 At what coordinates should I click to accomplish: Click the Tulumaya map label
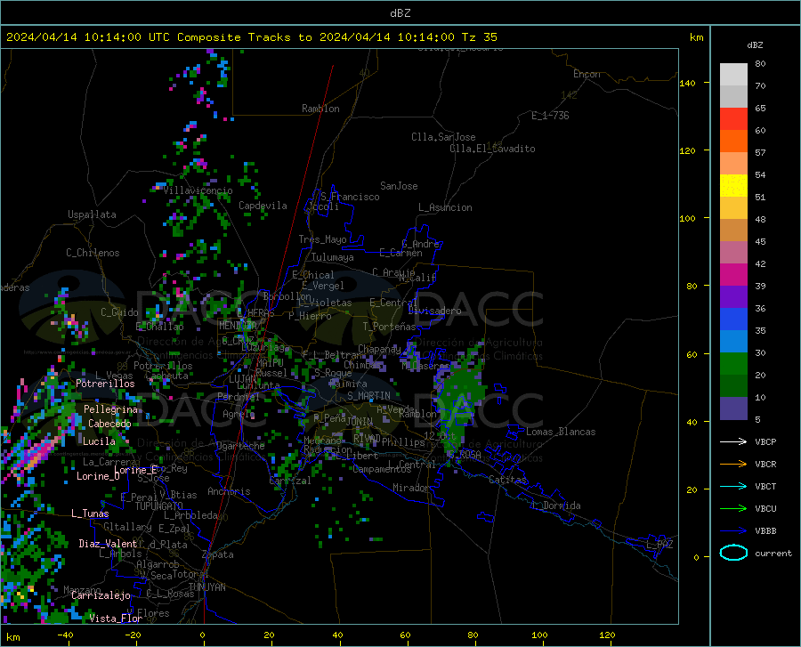tap(333, 257)
